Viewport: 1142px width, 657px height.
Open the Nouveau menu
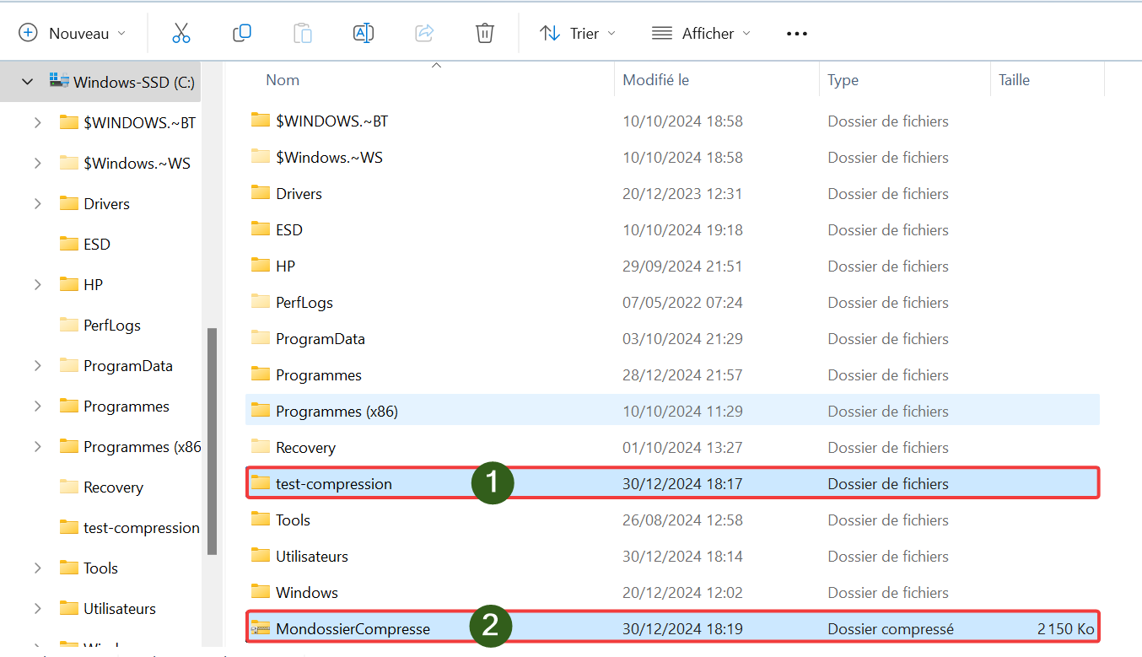pos(72,34)
